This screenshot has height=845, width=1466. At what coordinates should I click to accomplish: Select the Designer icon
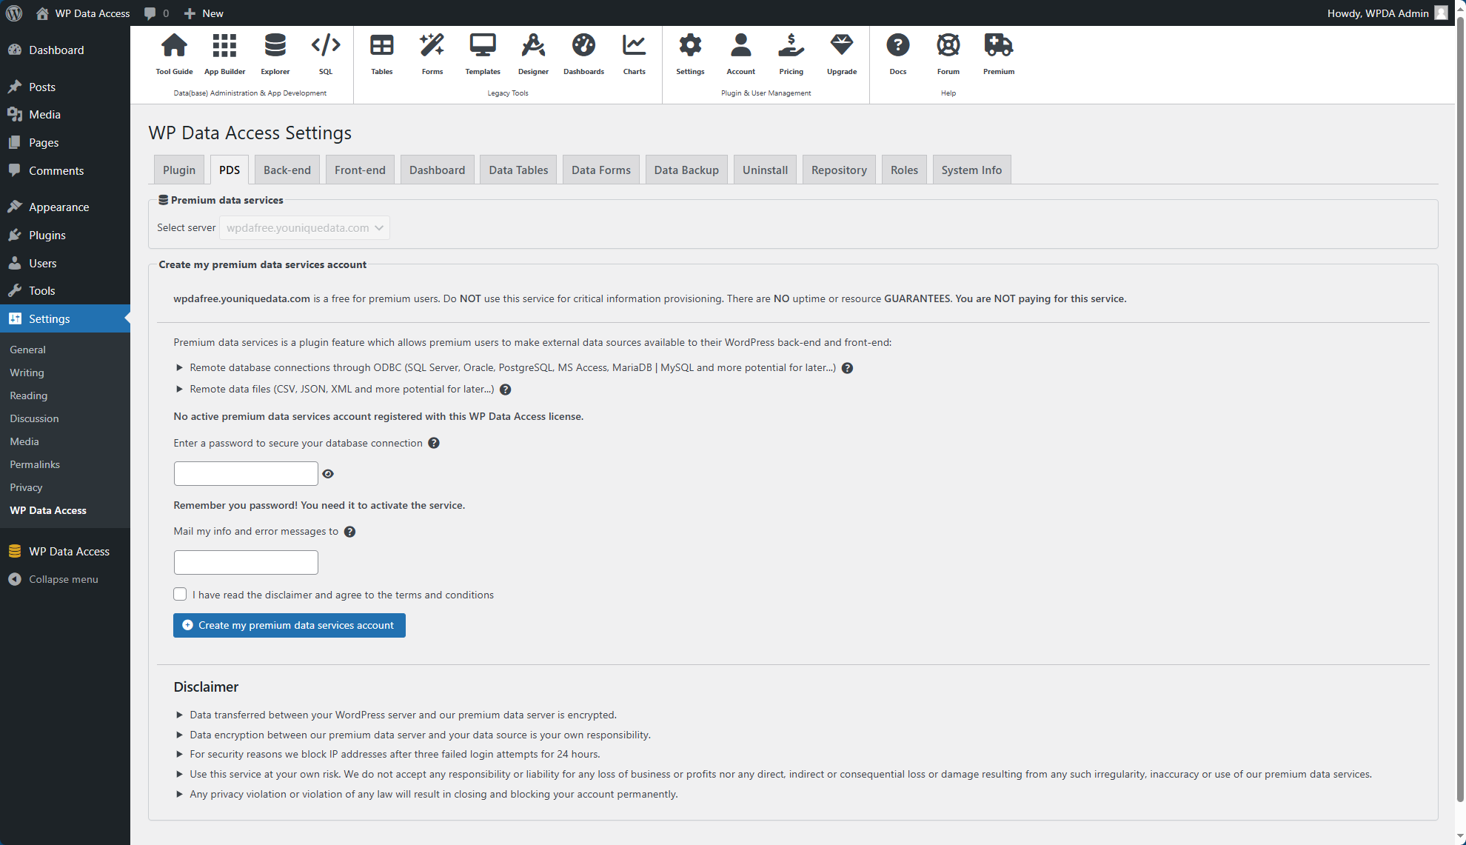coord(532,52)
